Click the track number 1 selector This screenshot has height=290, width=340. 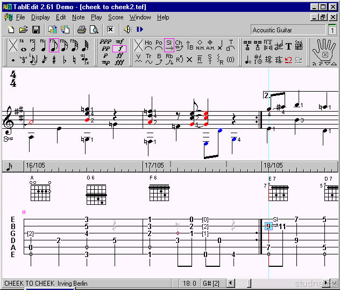pos(332,30)
